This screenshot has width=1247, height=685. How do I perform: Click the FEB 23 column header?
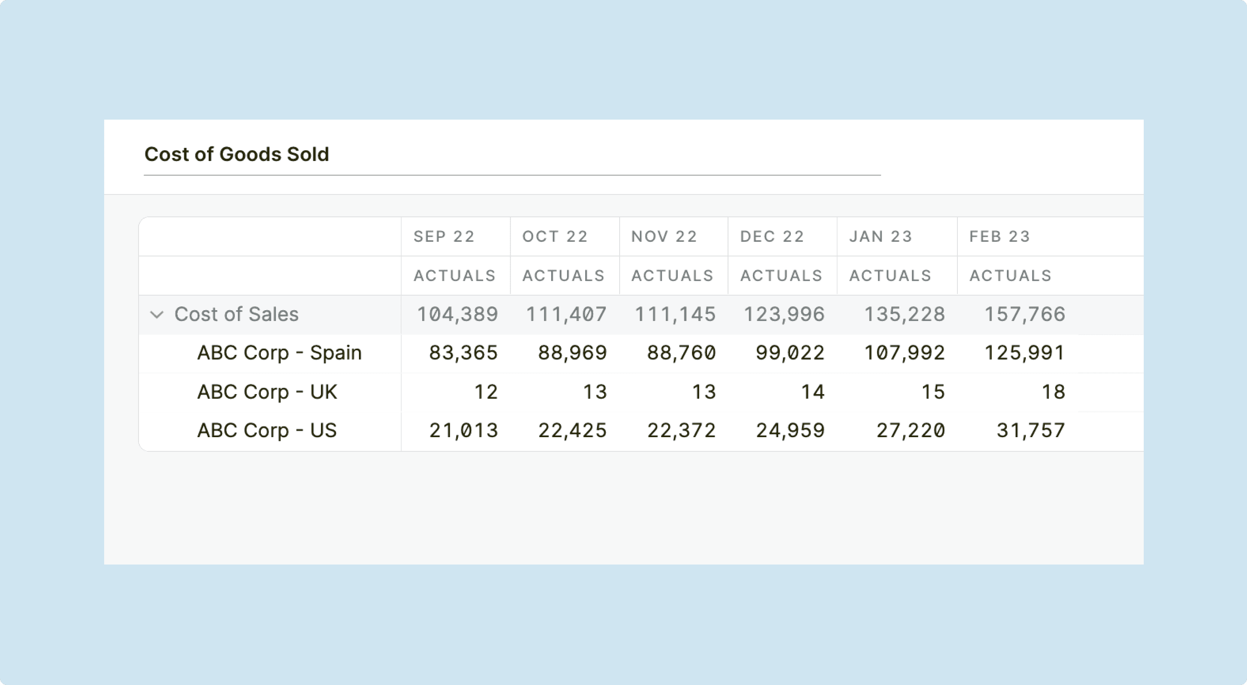tap(1000, 236)
